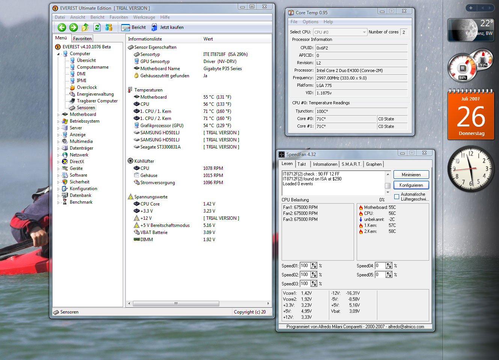Screen dimensions: 499x360
Task: Click the green Forward arrow in EVEREST toolbar
Action: pos(74,27)
